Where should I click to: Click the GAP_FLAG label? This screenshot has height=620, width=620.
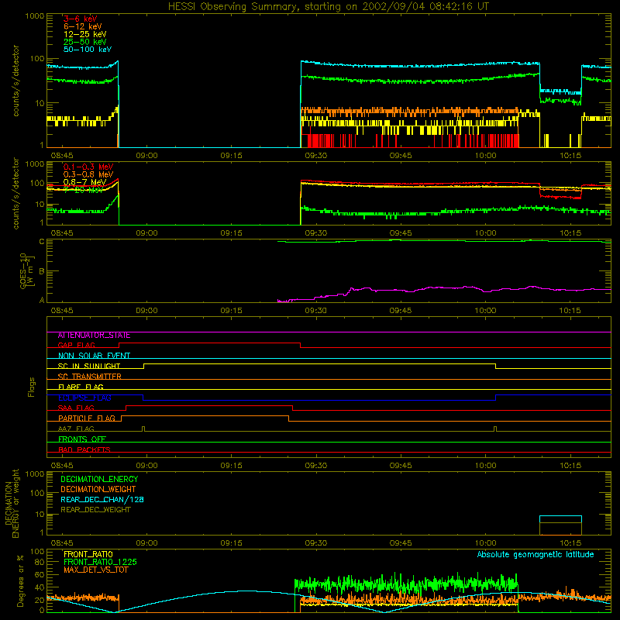point(76,346)
